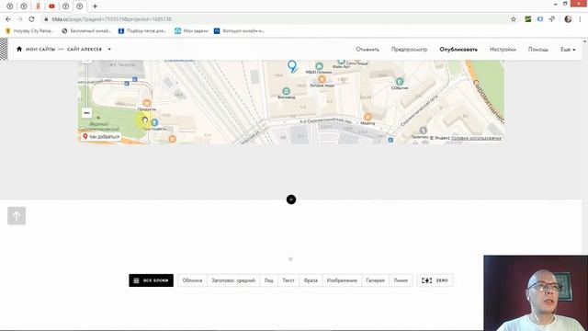Click the МВЦО Гельман map marker
Image resolution: width=588 pixels, height=331 pixels.
click(x=319, y=66)
